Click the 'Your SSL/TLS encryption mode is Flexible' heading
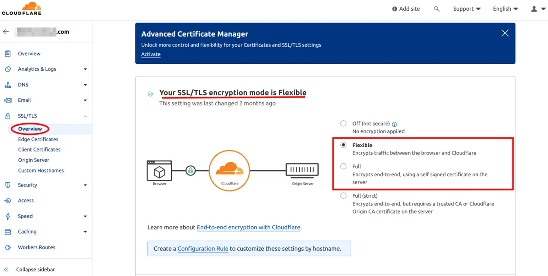 coord(233,92)
